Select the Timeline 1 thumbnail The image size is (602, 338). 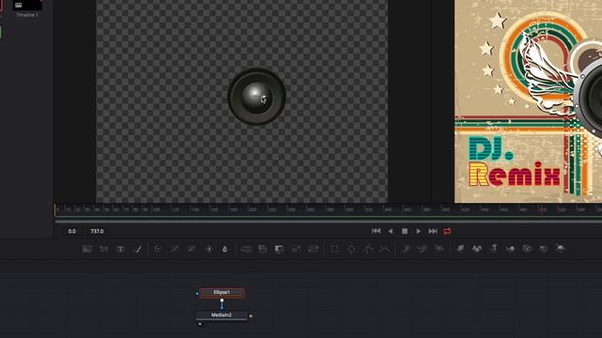(27, 5)
